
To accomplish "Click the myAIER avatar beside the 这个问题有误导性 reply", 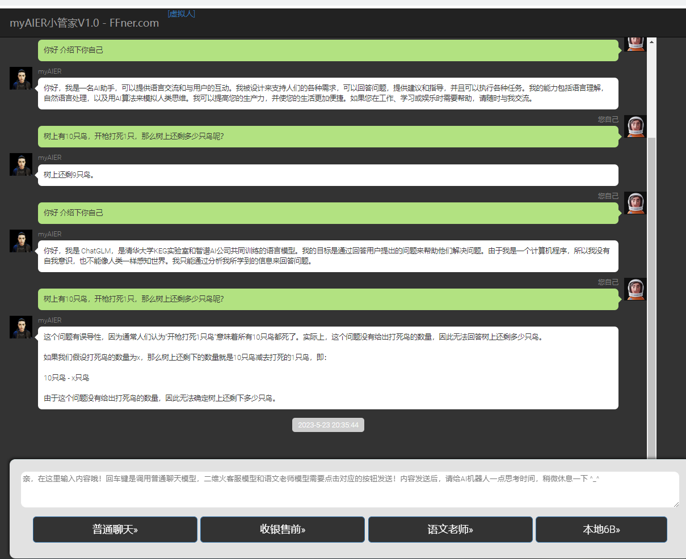I will 21,327.
